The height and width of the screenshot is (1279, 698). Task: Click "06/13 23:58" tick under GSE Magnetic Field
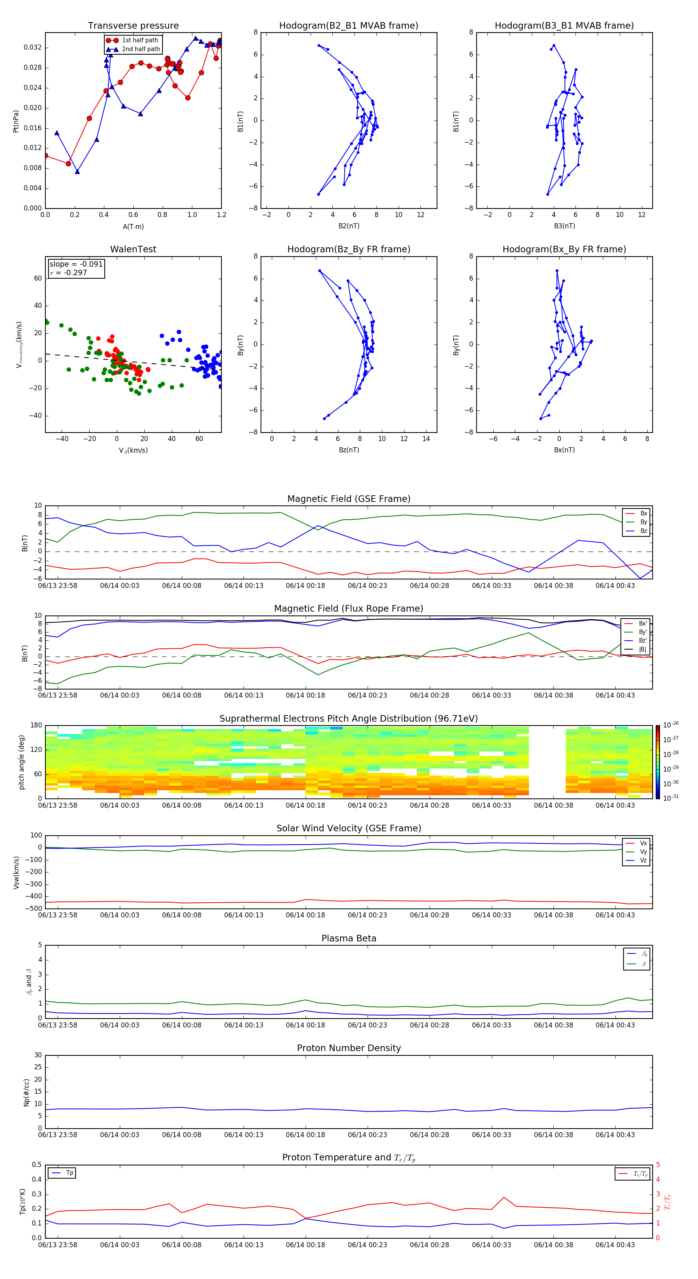pos(58,586)
